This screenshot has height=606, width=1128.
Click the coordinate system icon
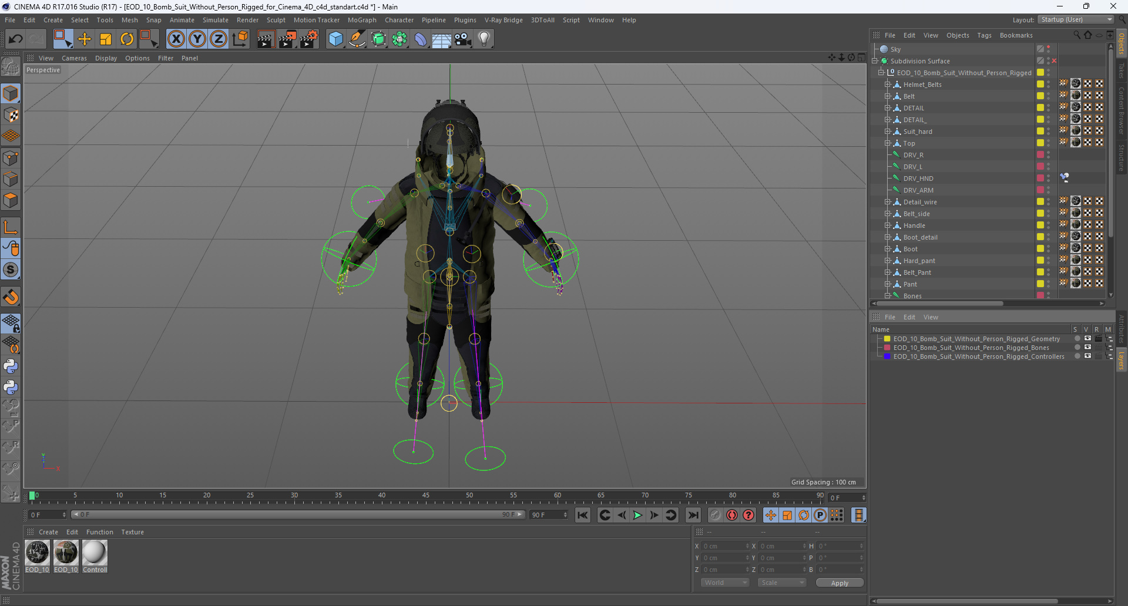[x=240, y=39]
